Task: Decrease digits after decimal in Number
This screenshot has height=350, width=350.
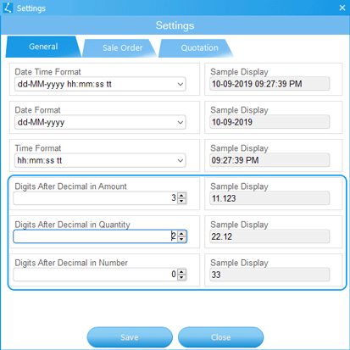Action: coord(181,277)
